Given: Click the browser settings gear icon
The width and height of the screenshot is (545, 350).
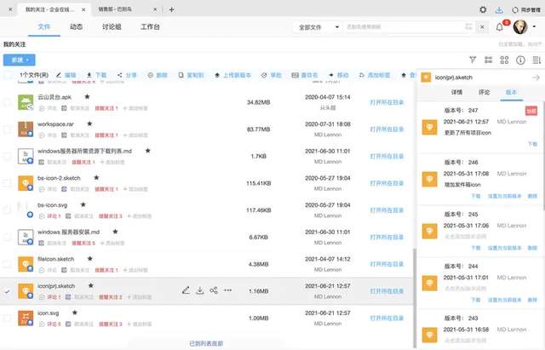Looking at the screenshot, I should click(x=484, y=9).
